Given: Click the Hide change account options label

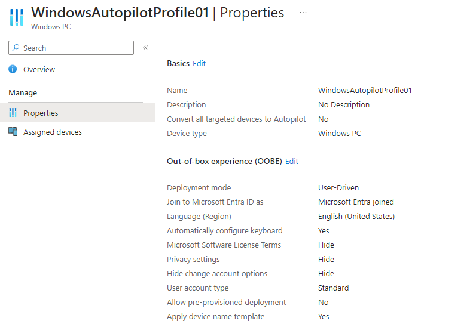Looking at the screenshot, I should click(217, 274).
